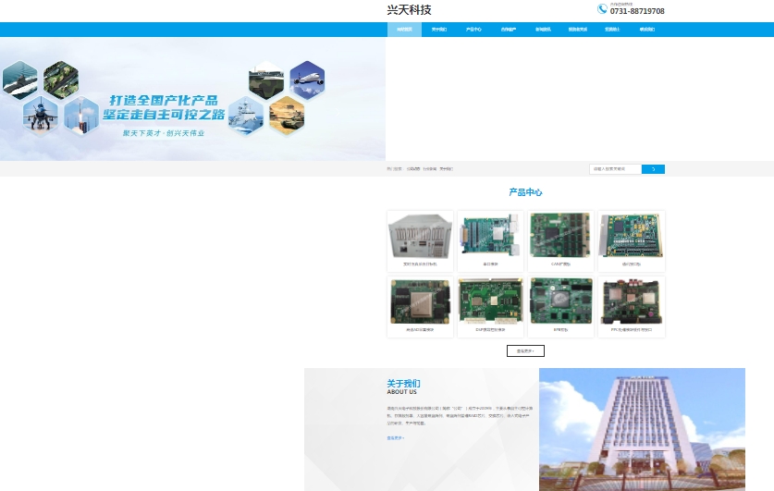Click the 兴天科技 site logo
The width and height of the screenshot is (774, 491).
pyautogui.click(x=409, y=10)
